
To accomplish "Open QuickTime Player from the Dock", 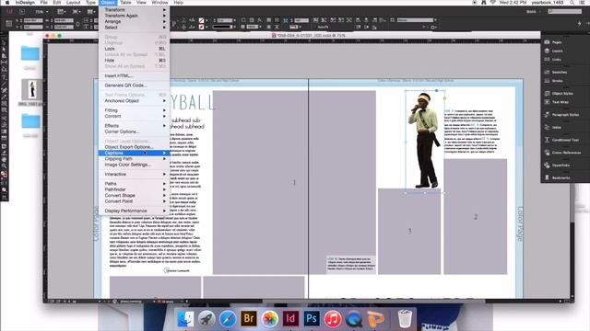I will (354, 319).
